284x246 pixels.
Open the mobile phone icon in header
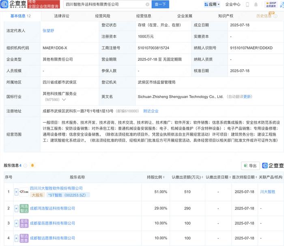click(247, 4)
